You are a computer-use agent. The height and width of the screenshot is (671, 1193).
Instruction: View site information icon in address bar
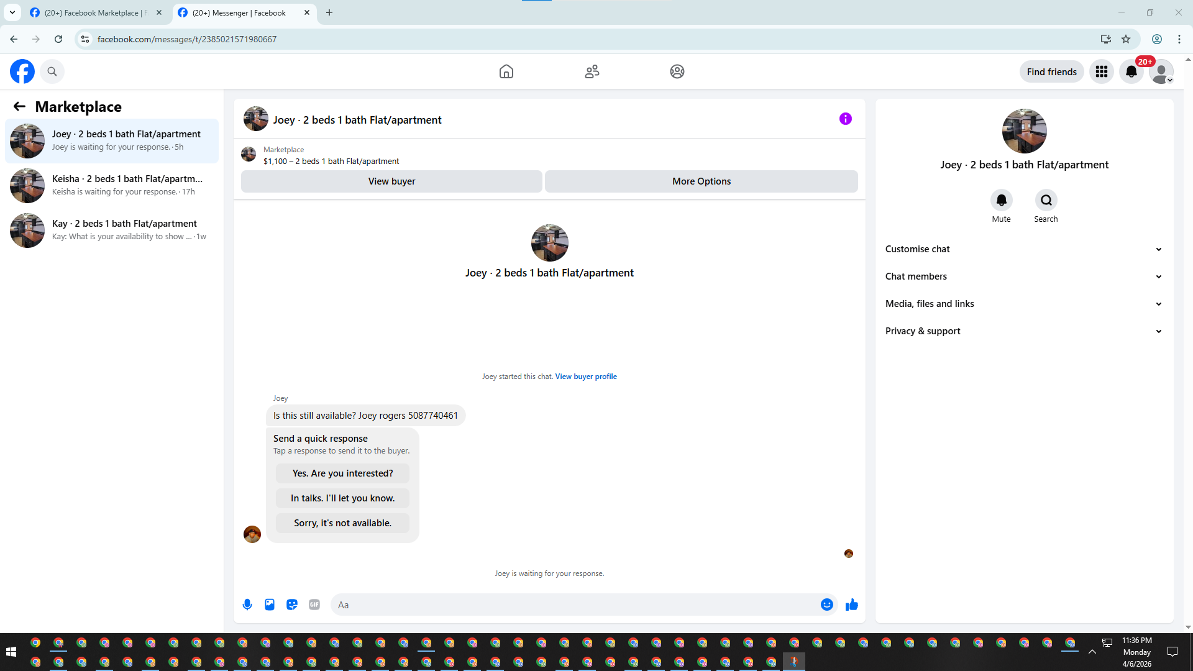pyautogui.click(x=85, y=39)
